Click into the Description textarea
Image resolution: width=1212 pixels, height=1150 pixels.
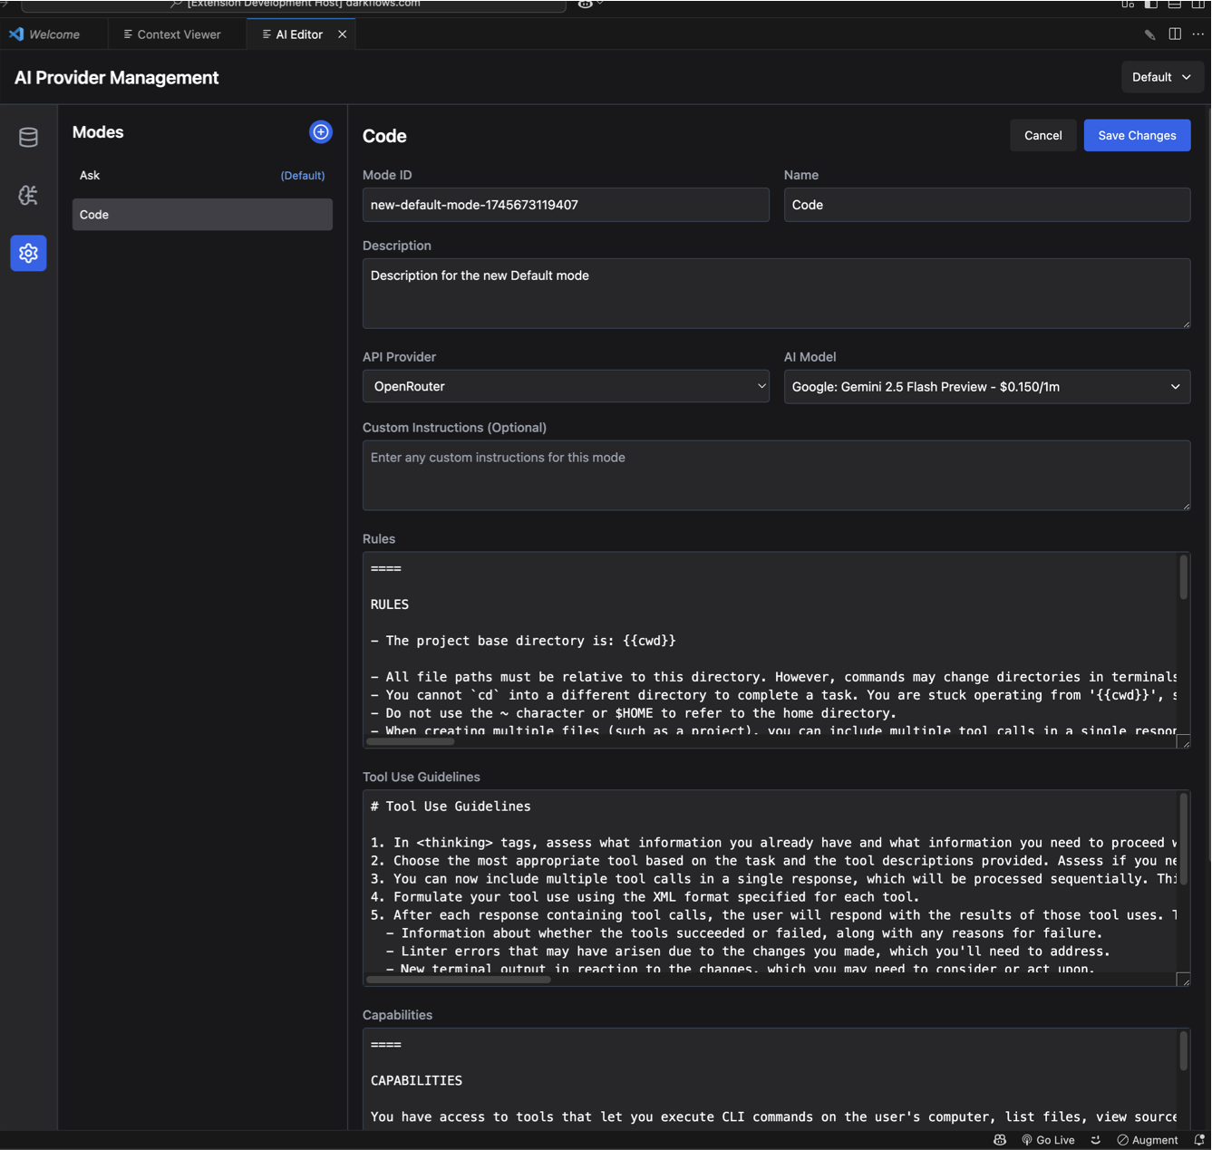777,294
